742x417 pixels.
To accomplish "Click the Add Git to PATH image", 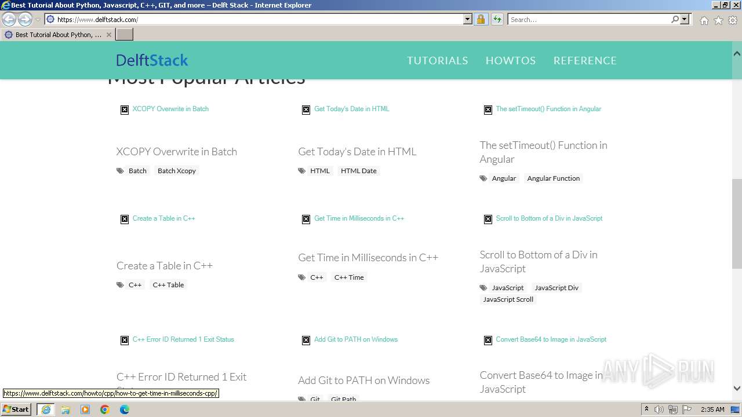I will 350,339.
